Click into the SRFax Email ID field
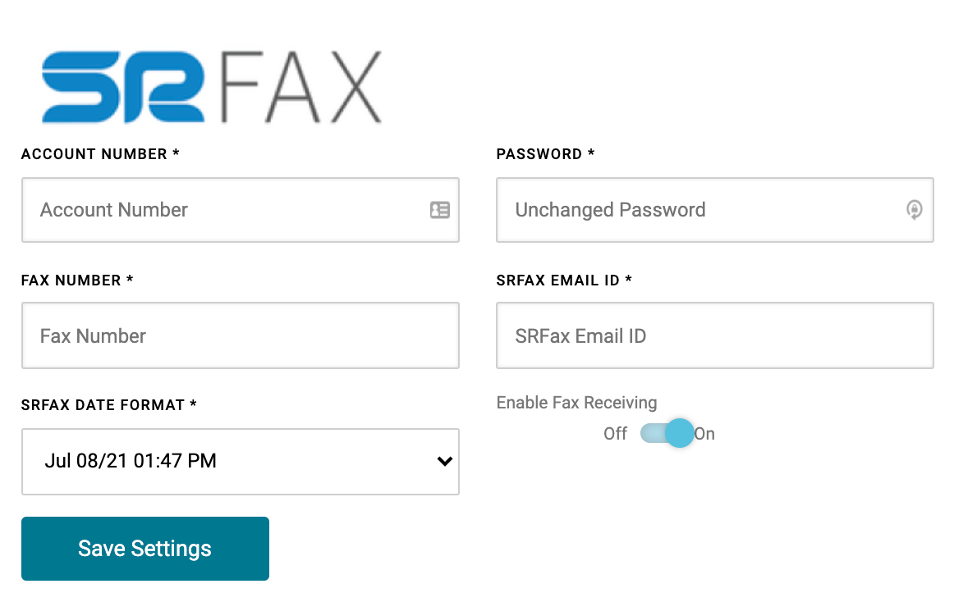954x602 pixels. click(715, 335)
